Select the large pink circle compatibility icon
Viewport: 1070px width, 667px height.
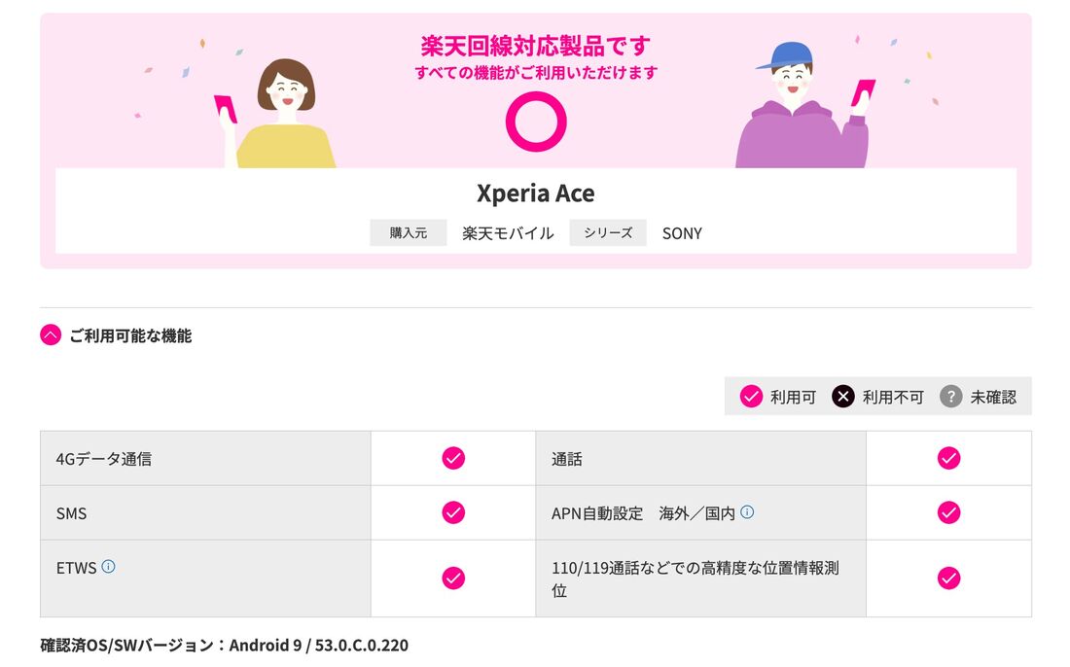point(536,122)
